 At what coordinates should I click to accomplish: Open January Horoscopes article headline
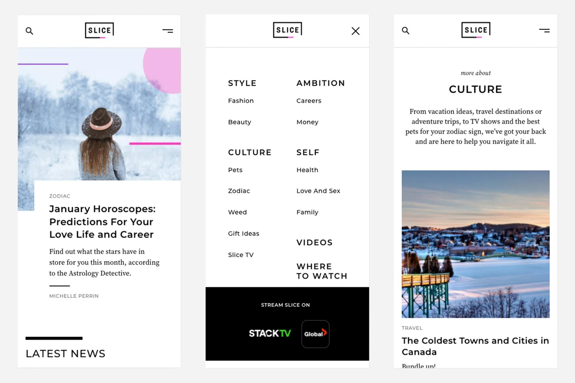point(102,222)
